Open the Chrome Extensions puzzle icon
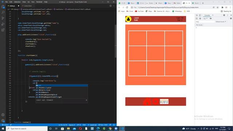This screenshot has width=233, height=131. pos(222,7)
